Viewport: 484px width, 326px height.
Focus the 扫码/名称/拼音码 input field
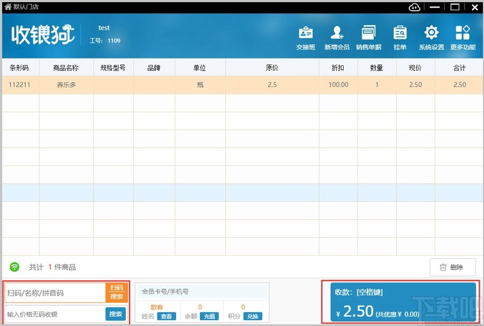click(55, 293)
